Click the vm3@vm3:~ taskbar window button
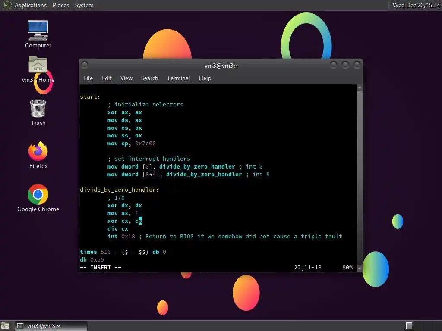442x331 pixels. [51, 326]
